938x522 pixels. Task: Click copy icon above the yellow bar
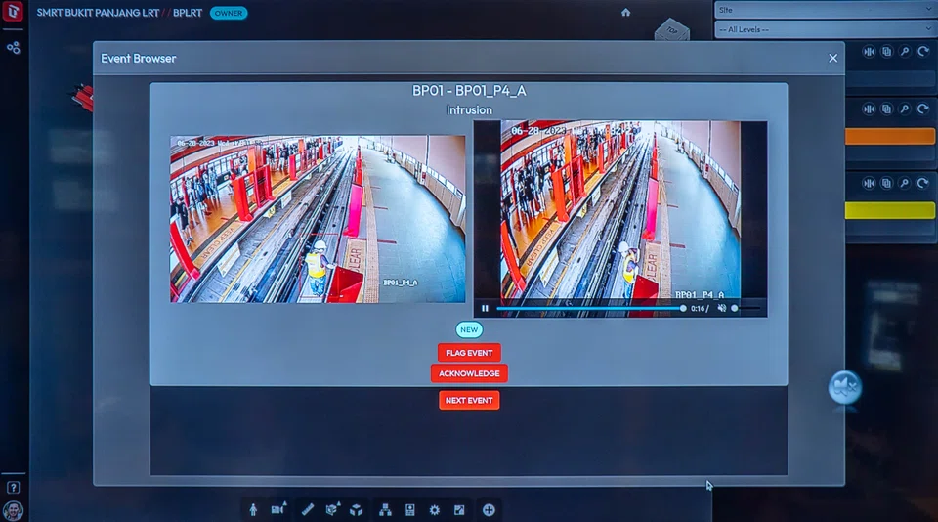point(886,183)
